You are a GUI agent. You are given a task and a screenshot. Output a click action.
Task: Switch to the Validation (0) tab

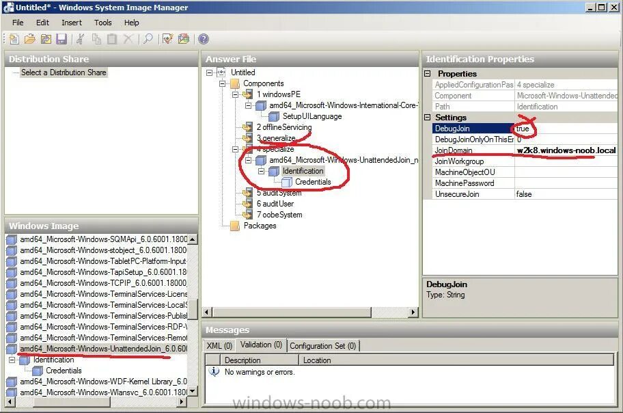click(262, 345)
